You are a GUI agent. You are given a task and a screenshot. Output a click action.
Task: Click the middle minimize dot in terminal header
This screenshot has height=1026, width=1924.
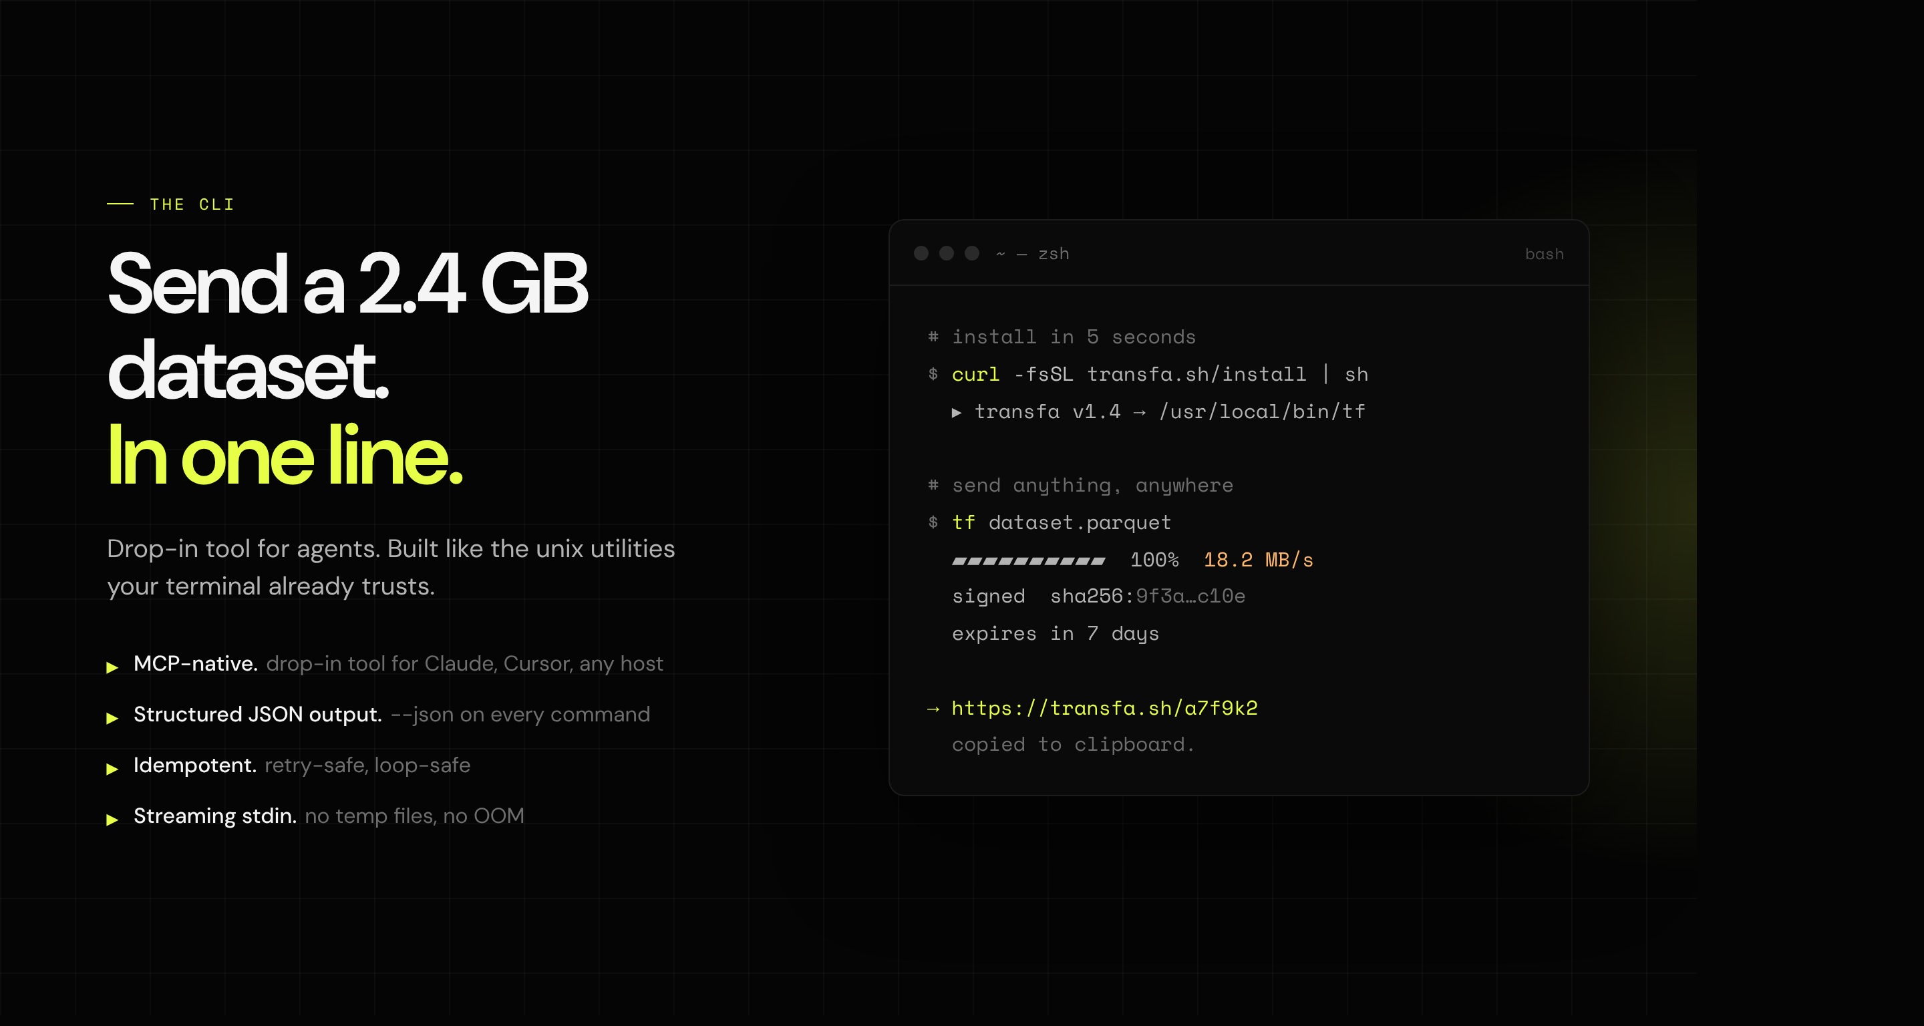[x=947, y=253]
